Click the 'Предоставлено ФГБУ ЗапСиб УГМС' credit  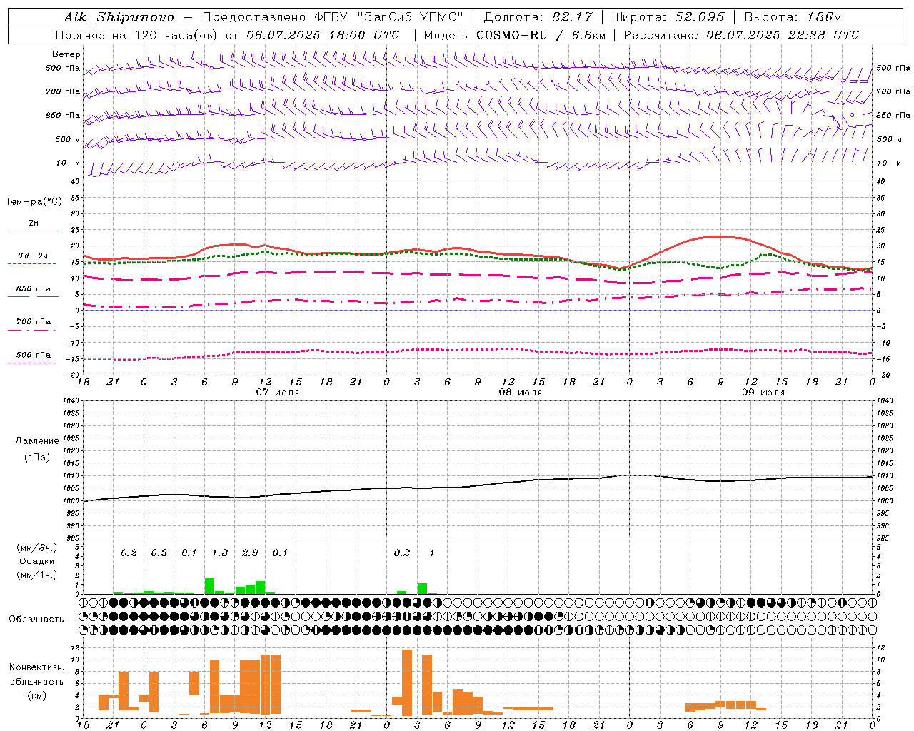333,17
